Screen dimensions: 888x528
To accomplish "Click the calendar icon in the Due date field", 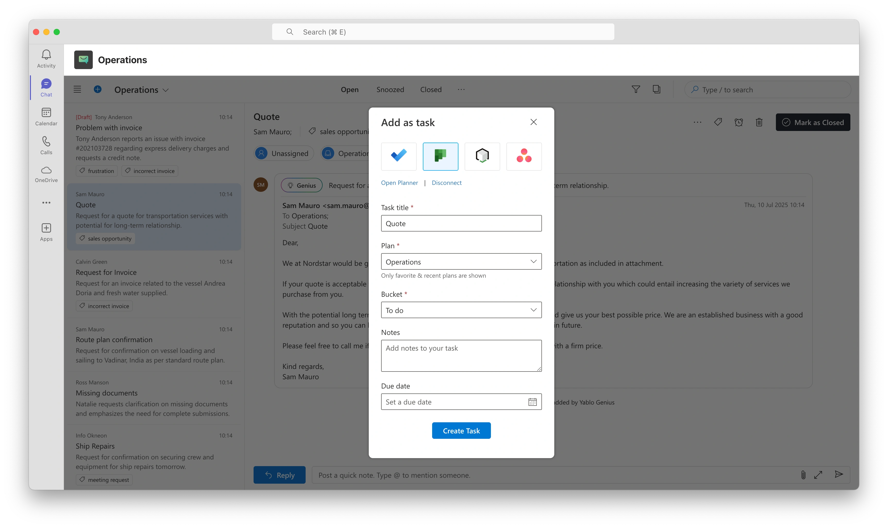I will 532,402.
